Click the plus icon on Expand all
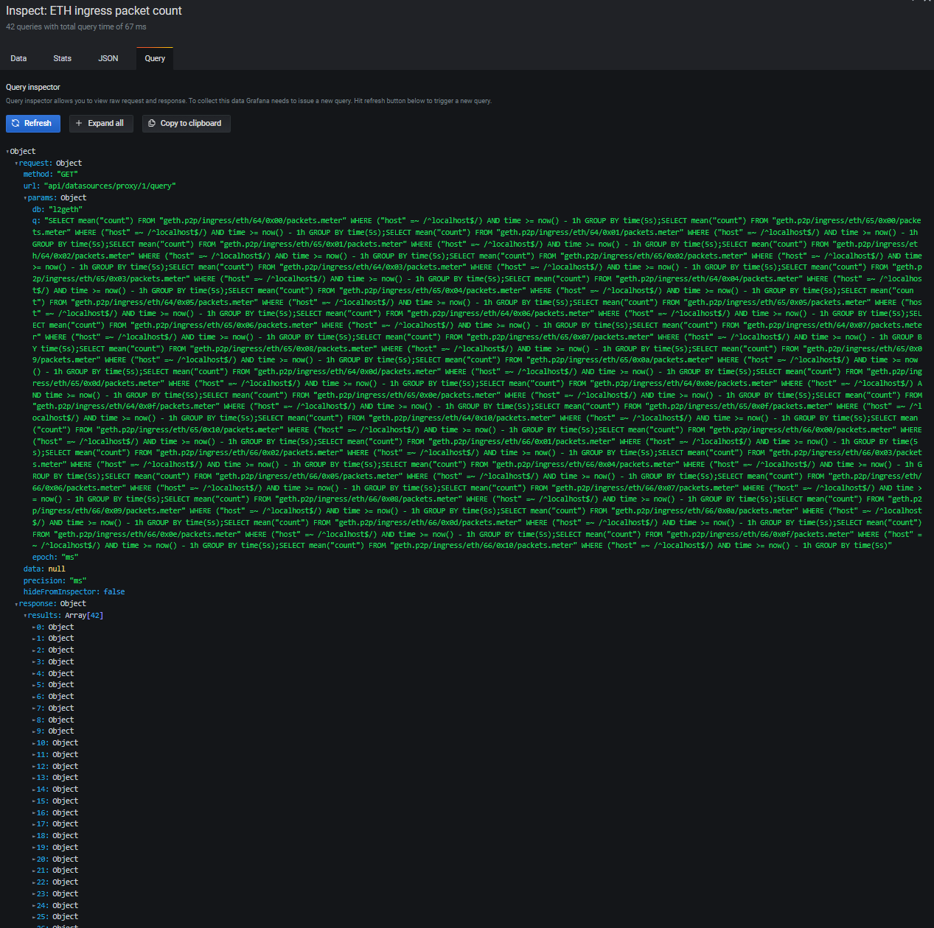This screenshot has width=934, height=928. point(80,123)
